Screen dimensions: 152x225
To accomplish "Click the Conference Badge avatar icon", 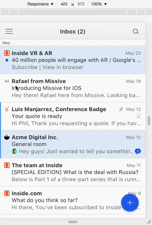I will coord(7,109).
